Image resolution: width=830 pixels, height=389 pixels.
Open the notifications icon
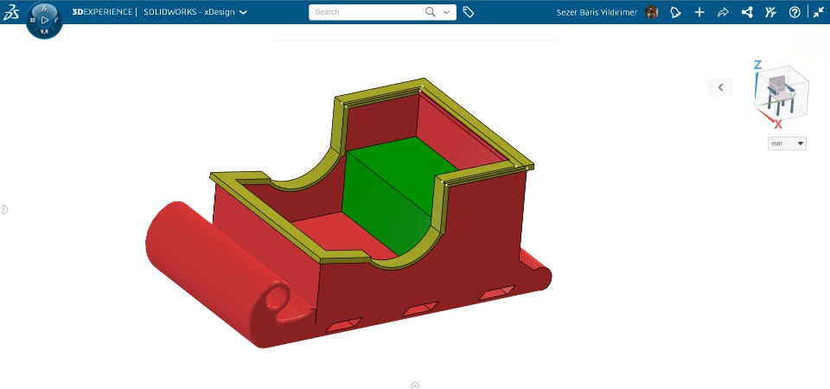point(675,12)
